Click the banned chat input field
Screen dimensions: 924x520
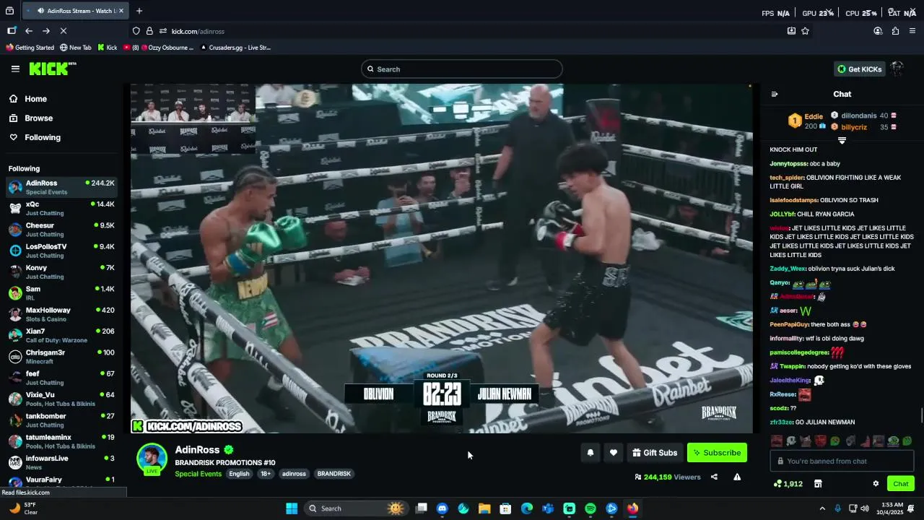pyautogui.click(x=842, y=461)
